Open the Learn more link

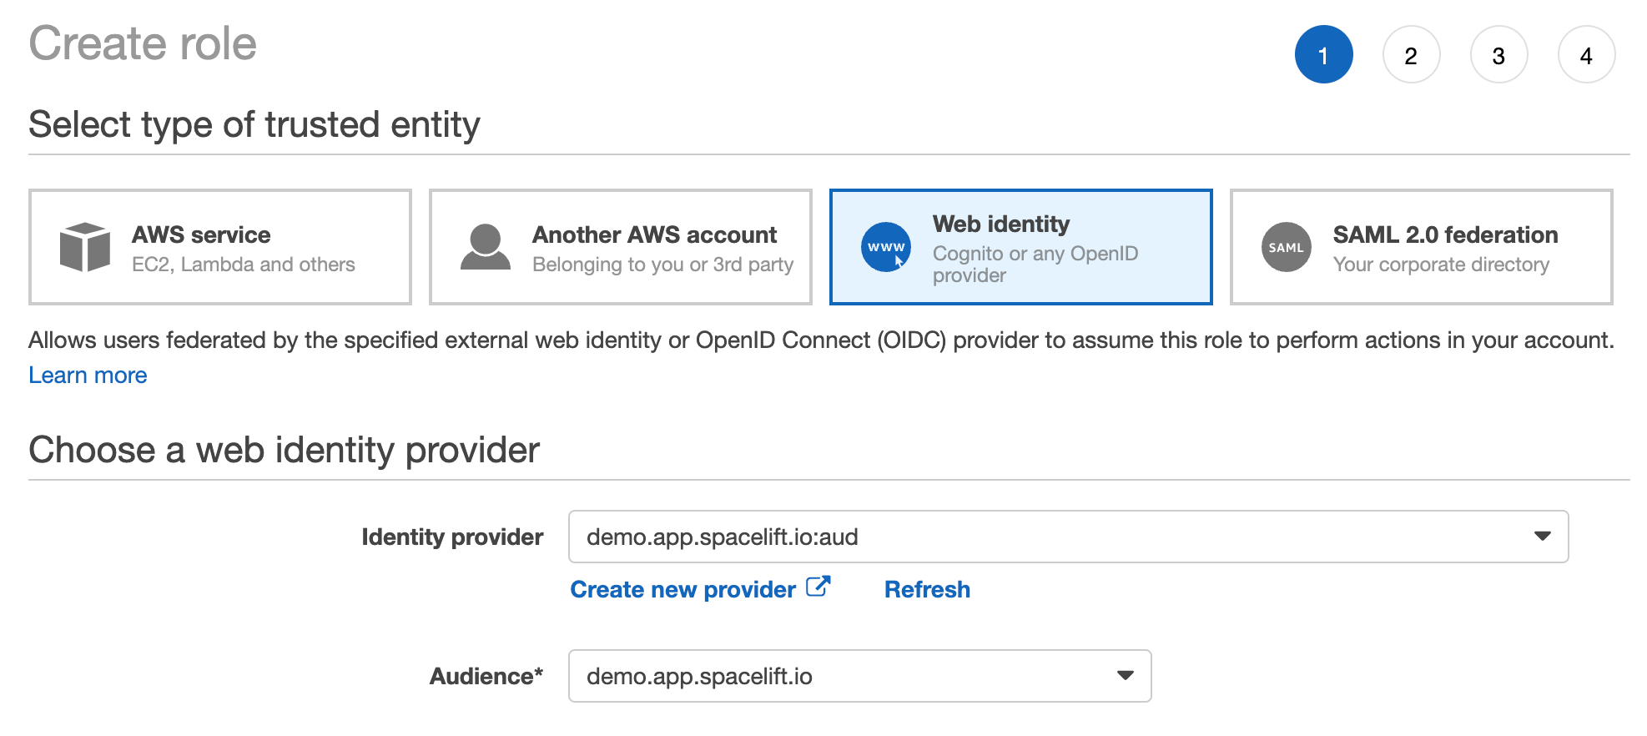click(88, 376)
